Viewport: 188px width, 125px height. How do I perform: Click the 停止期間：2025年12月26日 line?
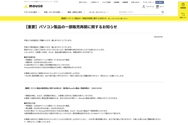[x=44, y=108]
